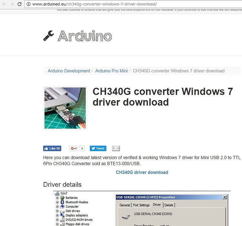Open Arduino Development breadcrumb link
This screenshot has height=226, width=242.
point(69,71)
